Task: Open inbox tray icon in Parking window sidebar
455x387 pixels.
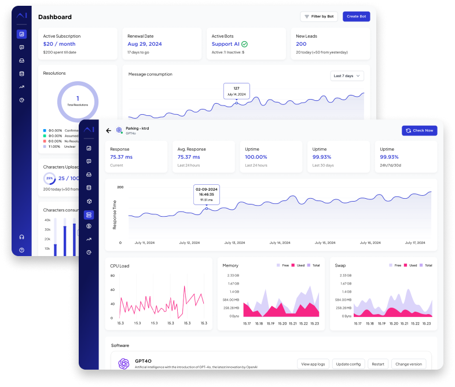Action: pyautogui.click(x=89, y=175)
